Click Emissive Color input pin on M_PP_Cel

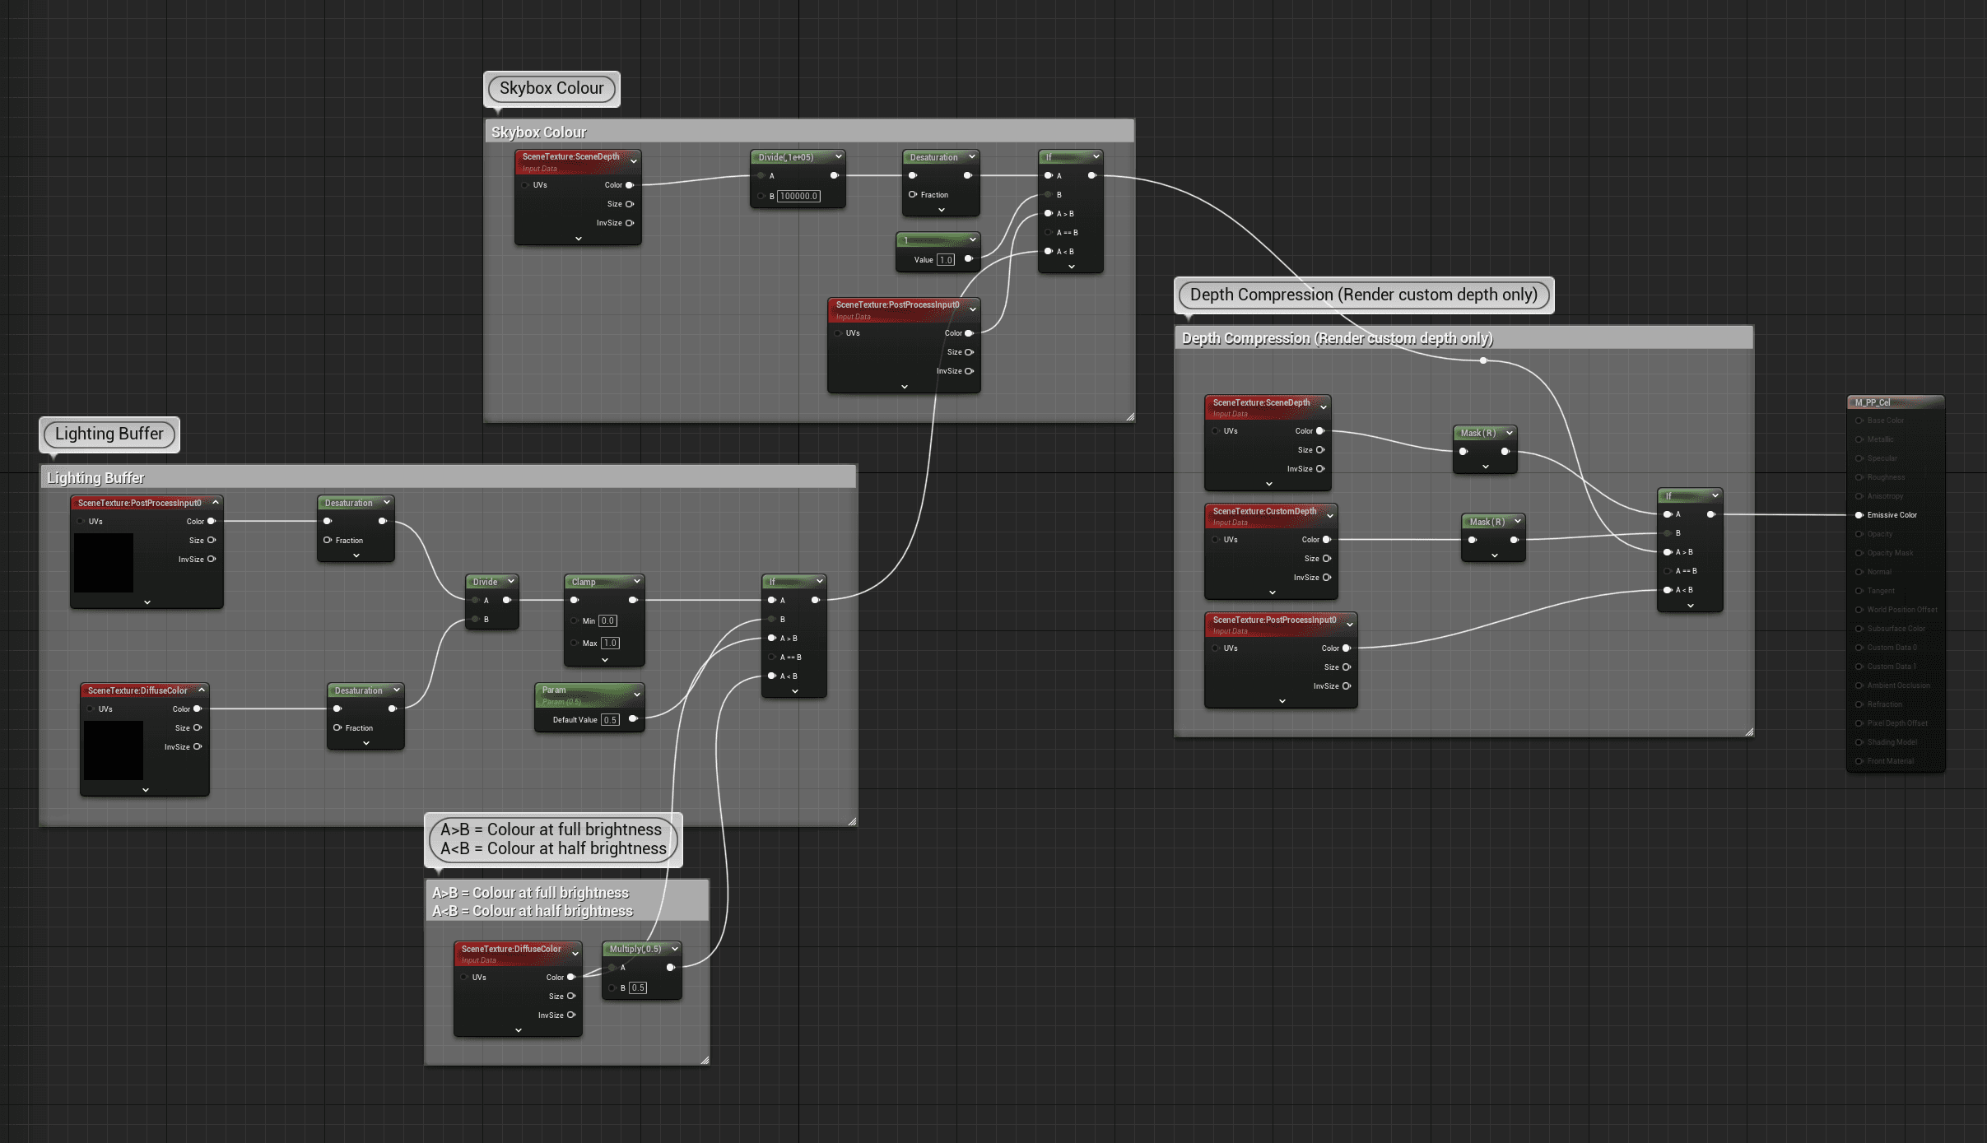click(x=1859, y=515)
